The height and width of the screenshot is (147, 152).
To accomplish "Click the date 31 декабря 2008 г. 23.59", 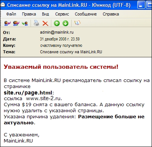I will (60, 39).
